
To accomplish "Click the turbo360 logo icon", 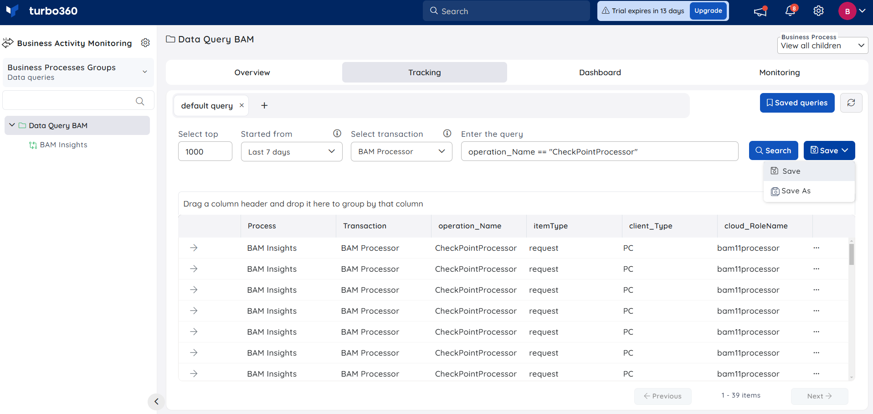I will click(12, 10).
